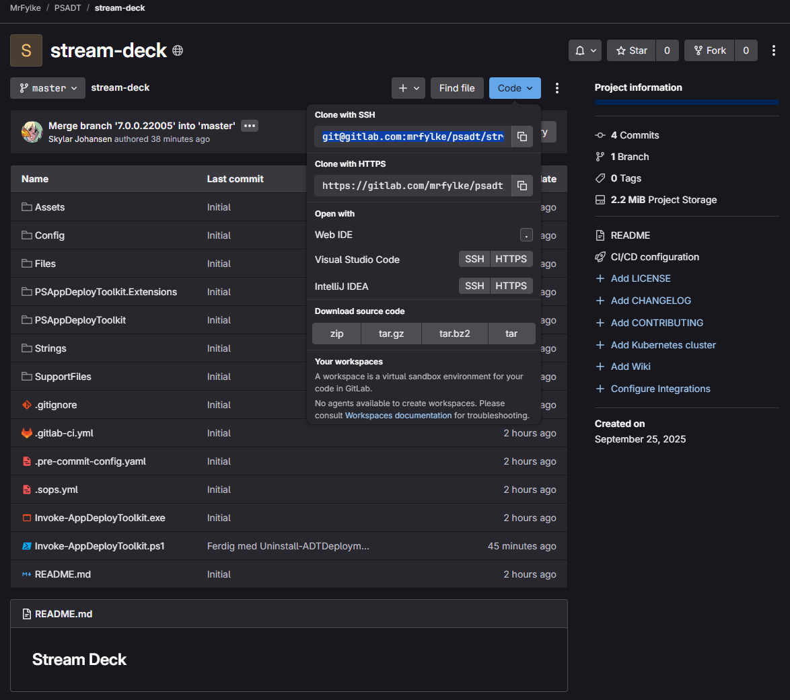Open notification settings bell dropdown
This screenshot has height=700, width=790.
click(585, 50)
